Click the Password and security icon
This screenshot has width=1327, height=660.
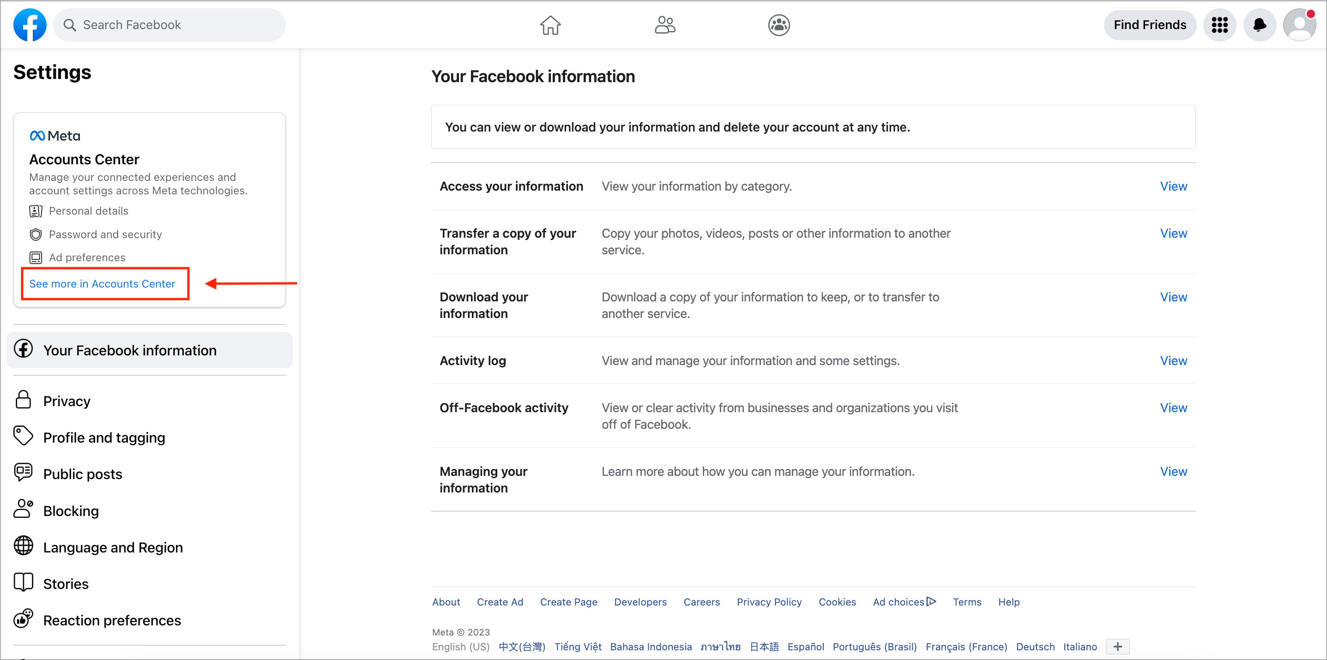pyautogui.click(x=35, y=234)
